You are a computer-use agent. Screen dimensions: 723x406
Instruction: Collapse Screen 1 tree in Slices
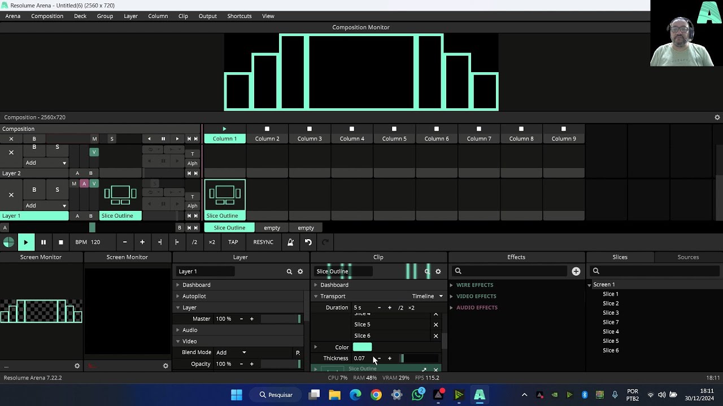[x=589, y=285]
